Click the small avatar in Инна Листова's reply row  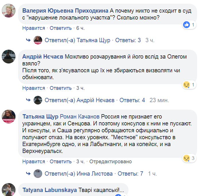point(38,173)
